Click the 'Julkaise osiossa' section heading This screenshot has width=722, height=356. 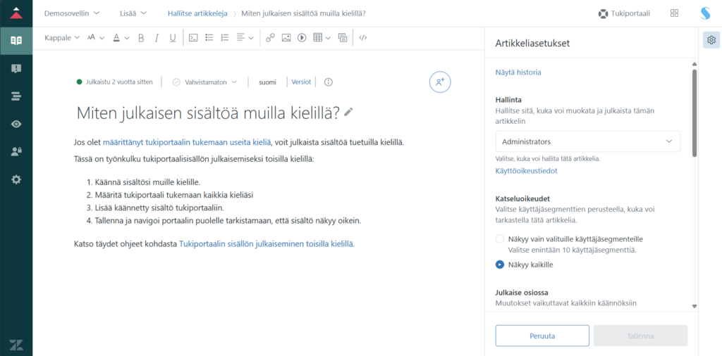click(522, 293)
